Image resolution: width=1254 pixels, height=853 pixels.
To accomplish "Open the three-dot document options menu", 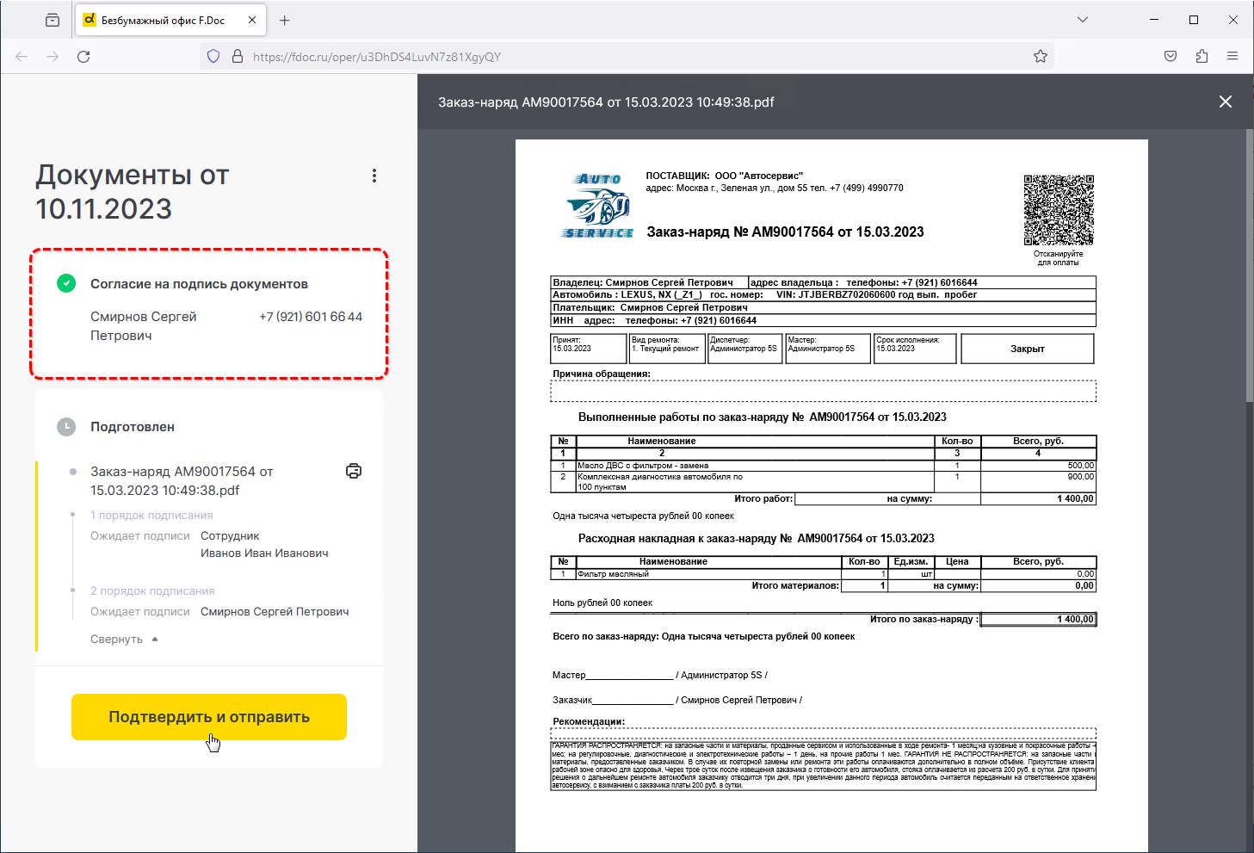I will (x=374, y=176).
